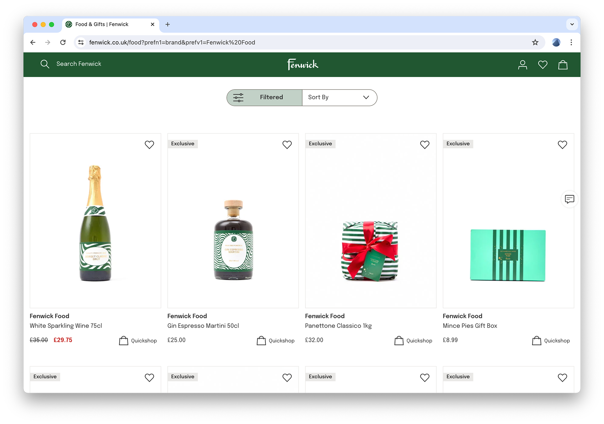Open a new browser tab

coord(168,25)
